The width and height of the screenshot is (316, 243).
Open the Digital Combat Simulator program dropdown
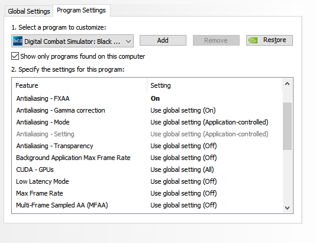click(x=72, y=41)
